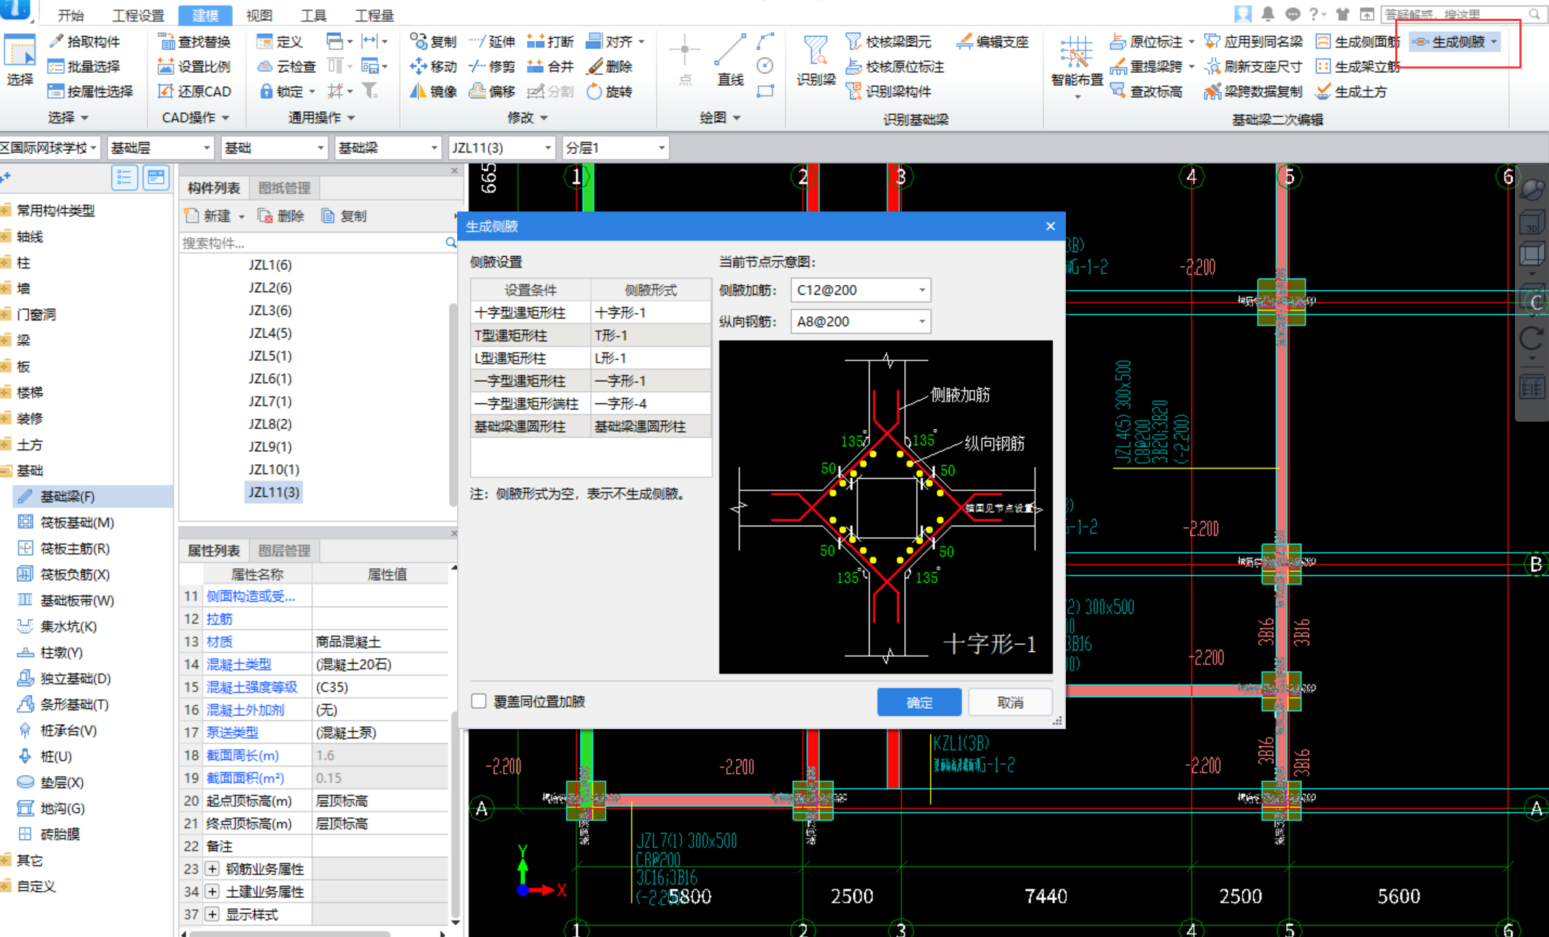The width and height of the screenshot is (1549, 937).
Task: Open the JZL11(3) component dropdown
Action: click(x=547, y=148)
